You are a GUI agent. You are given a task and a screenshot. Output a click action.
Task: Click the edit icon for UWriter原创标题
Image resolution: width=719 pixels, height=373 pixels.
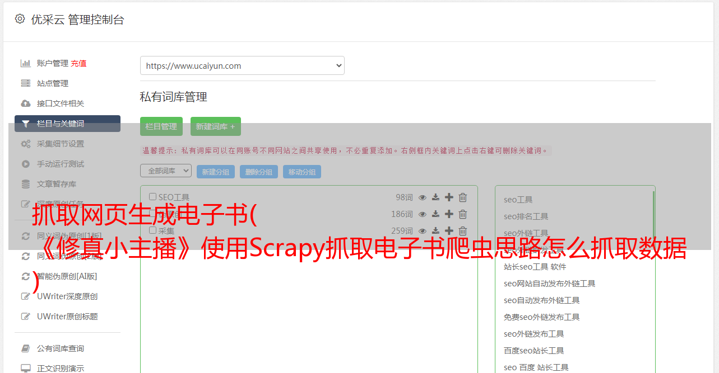[x=26, y=317]
